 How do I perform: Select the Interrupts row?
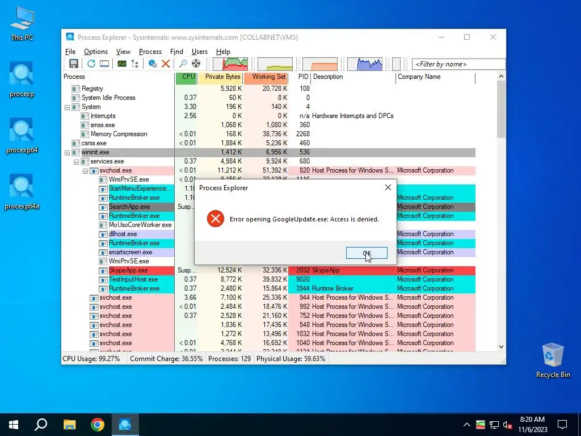pyautogui.click(x=269, y=116)
